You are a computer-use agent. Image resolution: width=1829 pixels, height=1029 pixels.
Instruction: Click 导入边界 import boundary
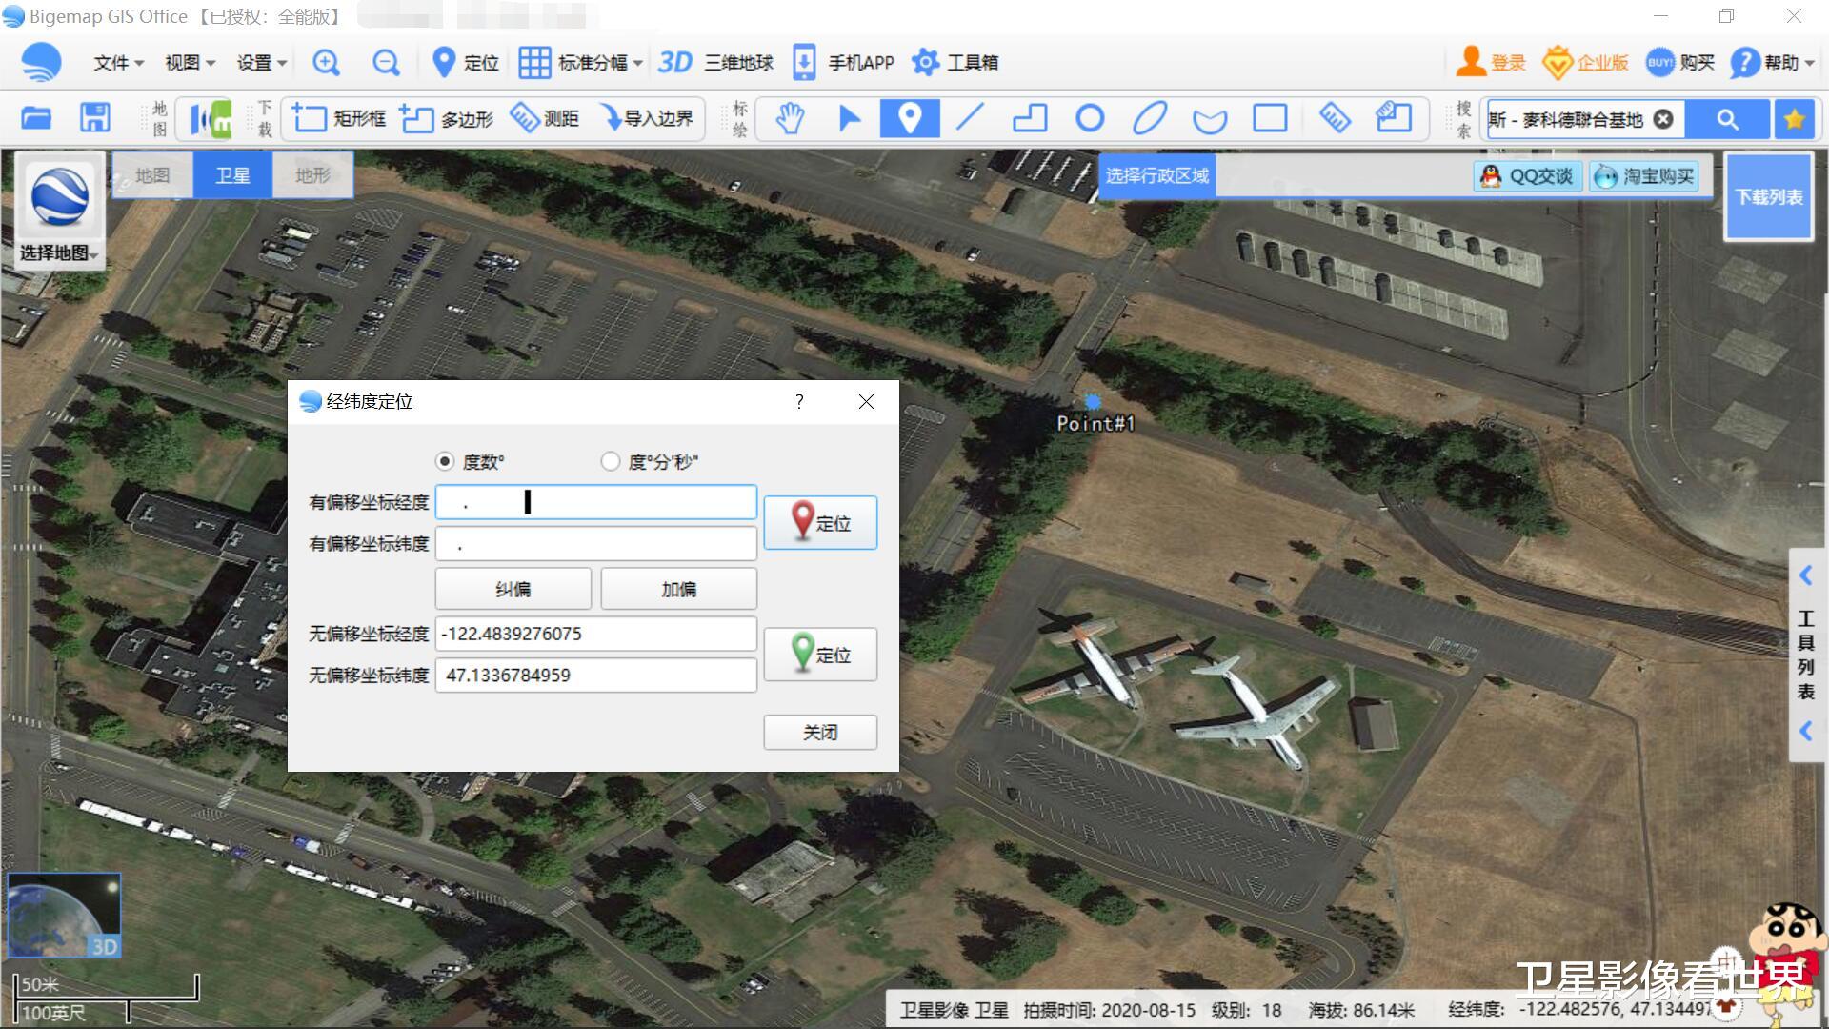click(647, 118)
